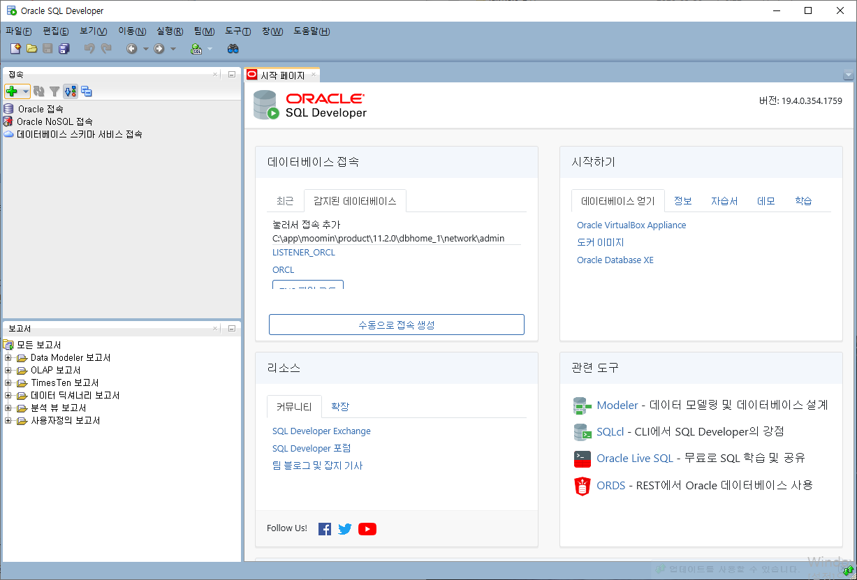Expand the TimesTen 보고서 node
857x580 pixels.
pos(8,382)
